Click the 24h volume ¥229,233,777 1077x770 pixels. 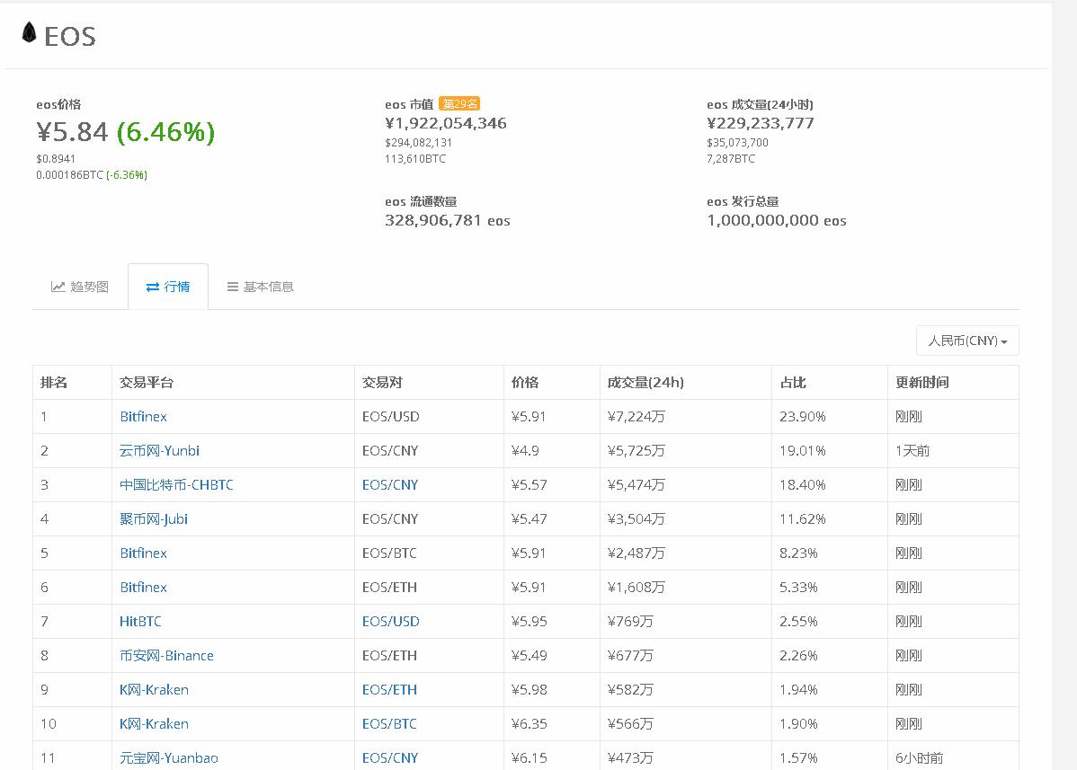pos(761,123)
